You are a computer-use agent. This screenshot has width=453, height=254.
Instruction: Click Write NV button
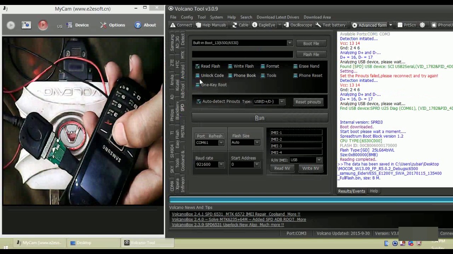(x=311, y=168)
